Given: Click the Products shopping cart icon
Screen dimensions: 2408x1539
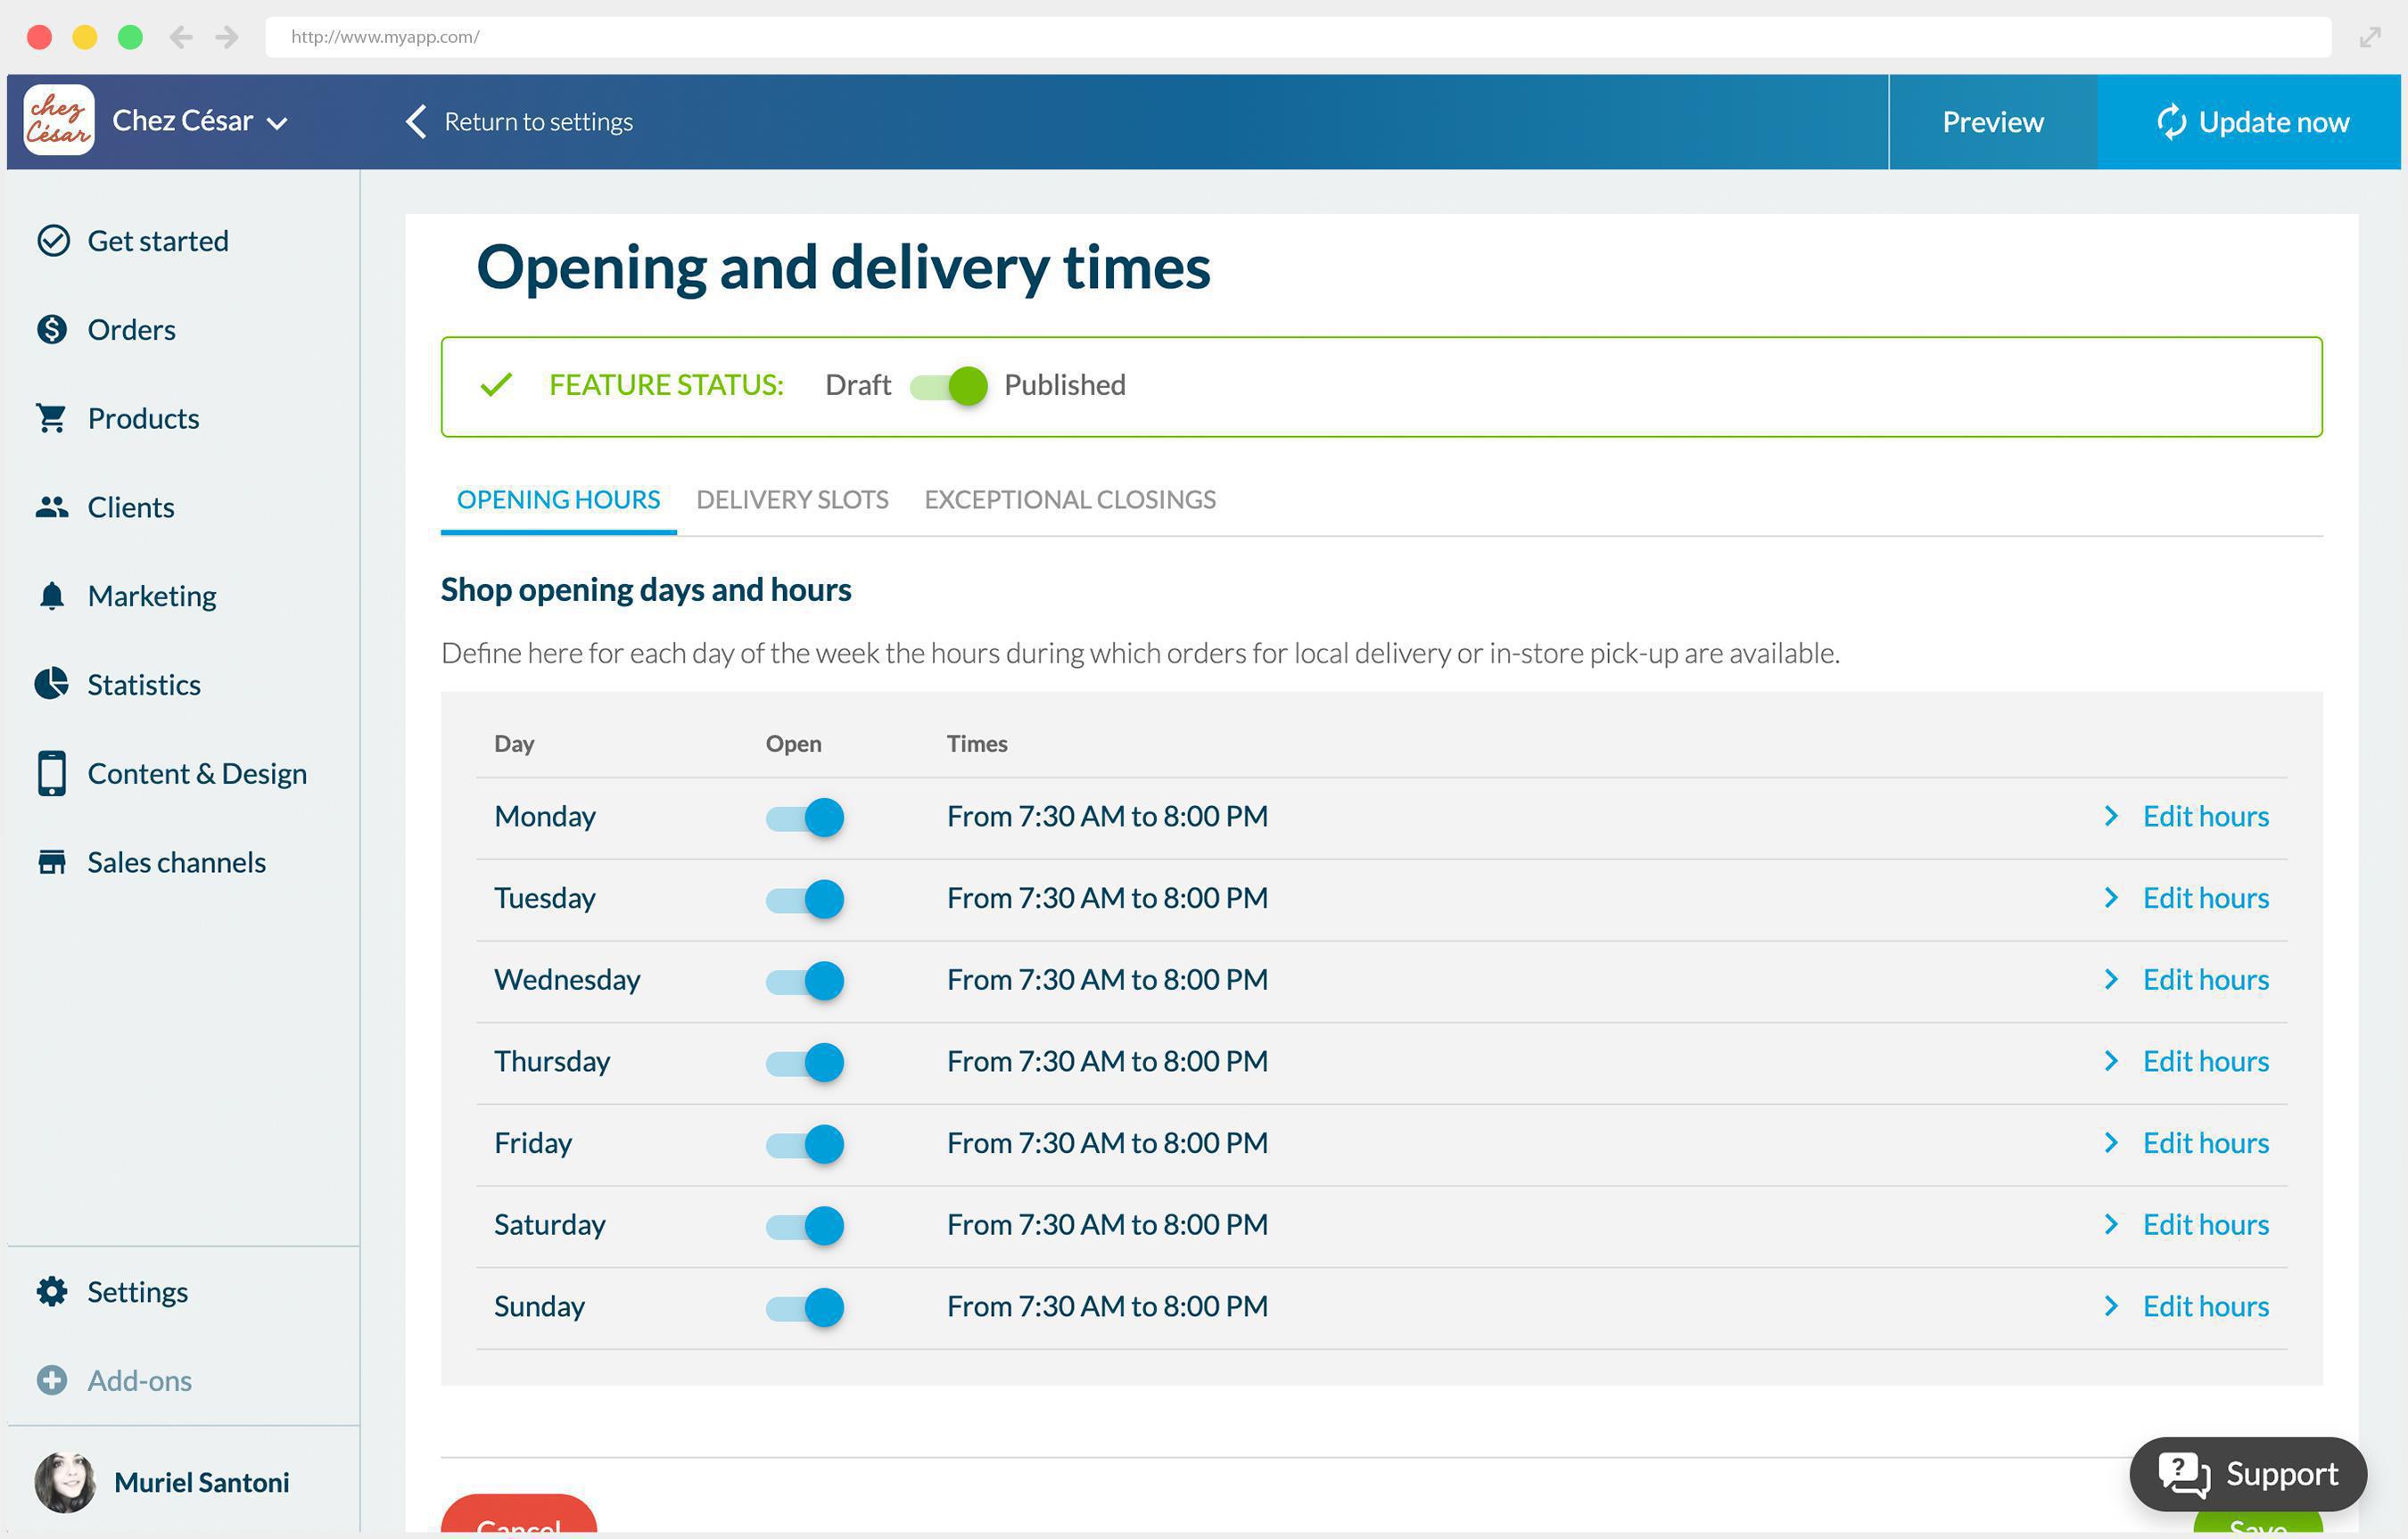Looking at the screenshot, I should [52, 418].
